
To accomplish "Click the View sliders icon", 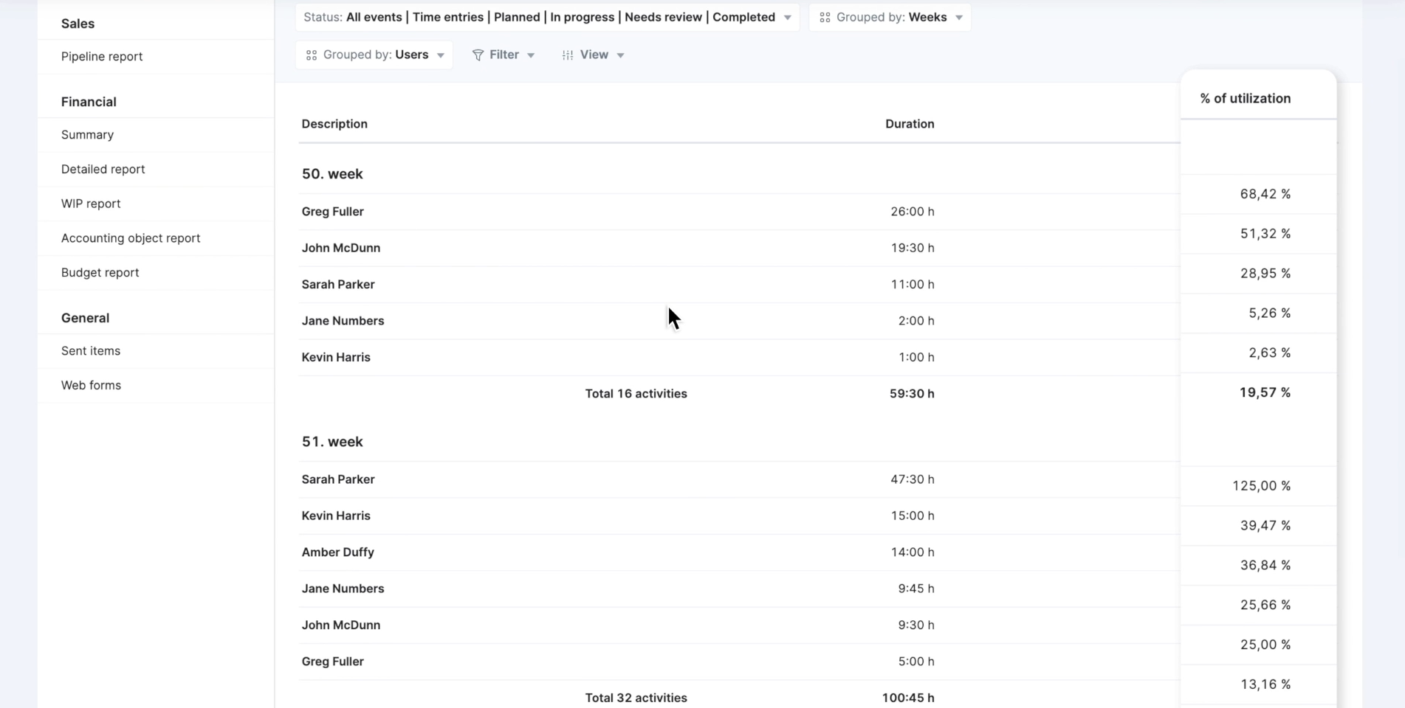I will pyautogui.click(x=568, y=55).
